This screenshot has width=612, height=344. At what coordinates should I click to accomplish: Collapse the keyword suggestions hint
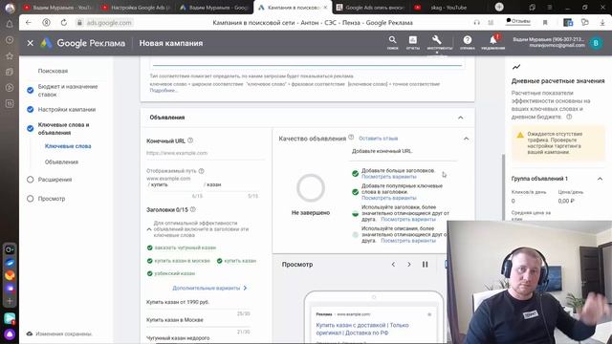tap(149, 229)
